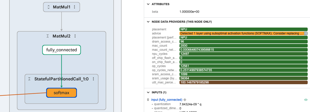
Task: Click the mac_count row label
Action: [159, 46]
